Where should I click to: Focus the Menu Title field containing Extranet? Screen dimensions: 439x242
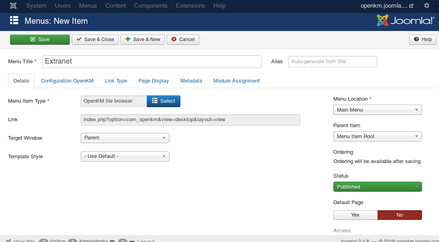pos(151,62)
